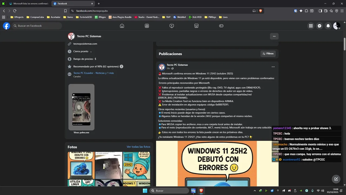Click the recommendation info icon beside 62 opiniones
The width and height of the screenshot is (346, 195).
point(121,66)
